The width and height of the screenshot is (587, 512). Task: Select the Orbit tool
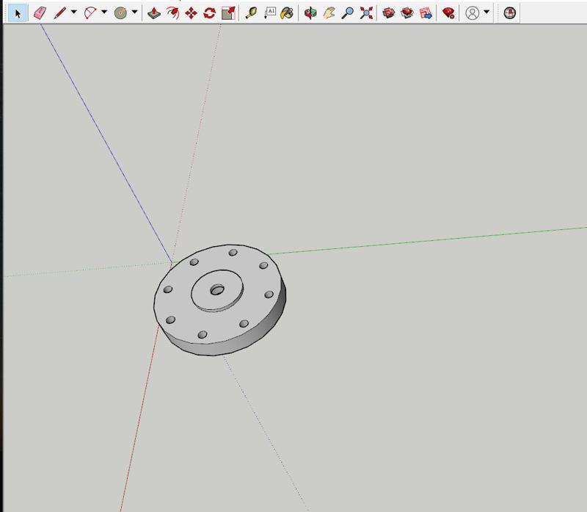[x=310, y=13]
